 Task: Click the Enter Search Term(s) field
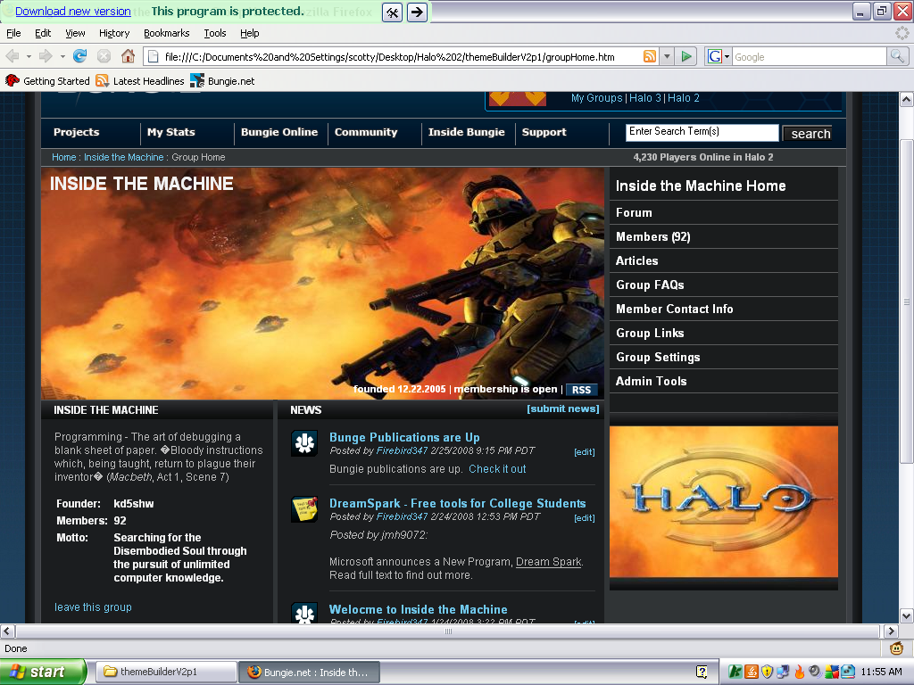702,132
